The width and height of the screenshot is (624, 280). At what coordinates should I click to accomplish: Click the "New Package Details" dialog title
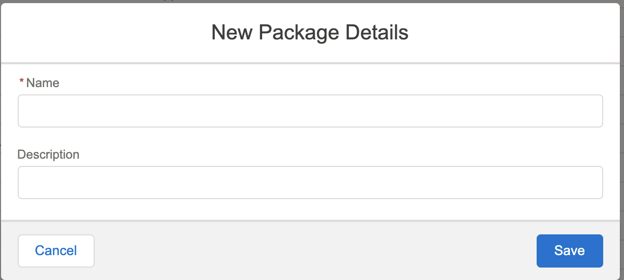point(310,33)
